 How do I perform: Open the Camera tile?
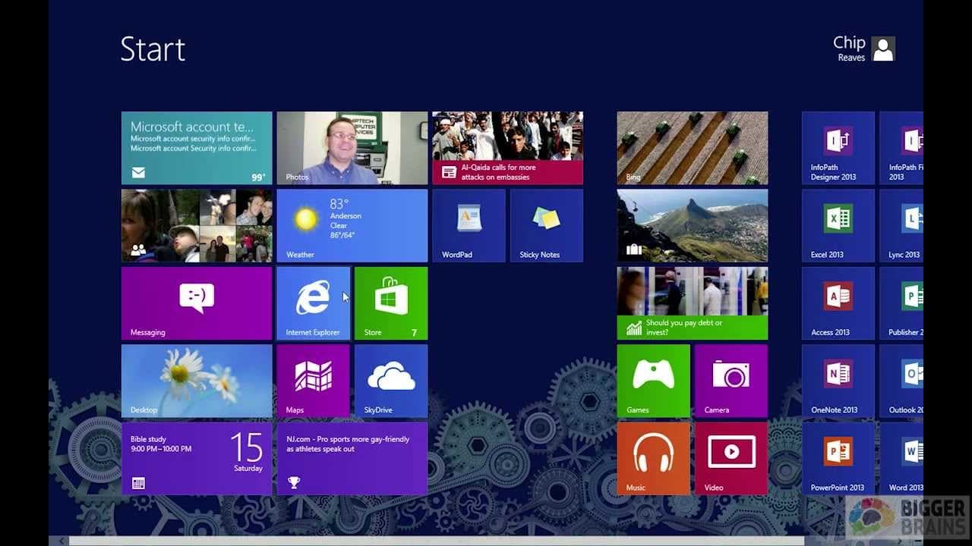pos(731,381)
